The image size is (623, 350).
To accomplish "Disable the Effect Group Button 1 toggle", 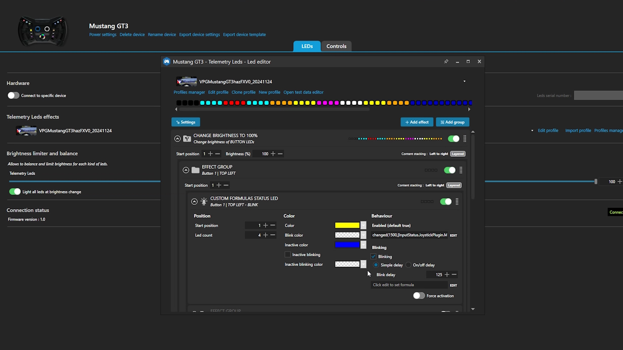I will (449, 170).
